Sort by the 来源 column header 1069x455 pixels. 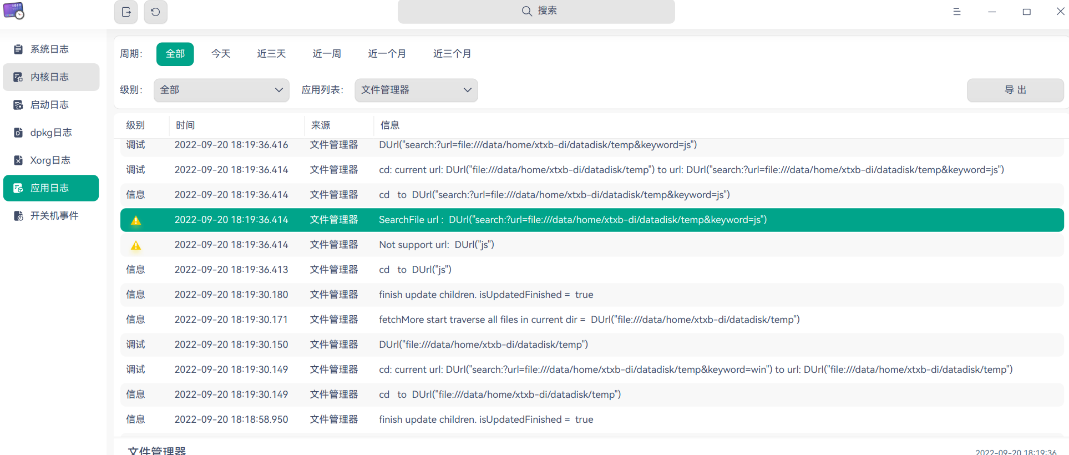321,125
